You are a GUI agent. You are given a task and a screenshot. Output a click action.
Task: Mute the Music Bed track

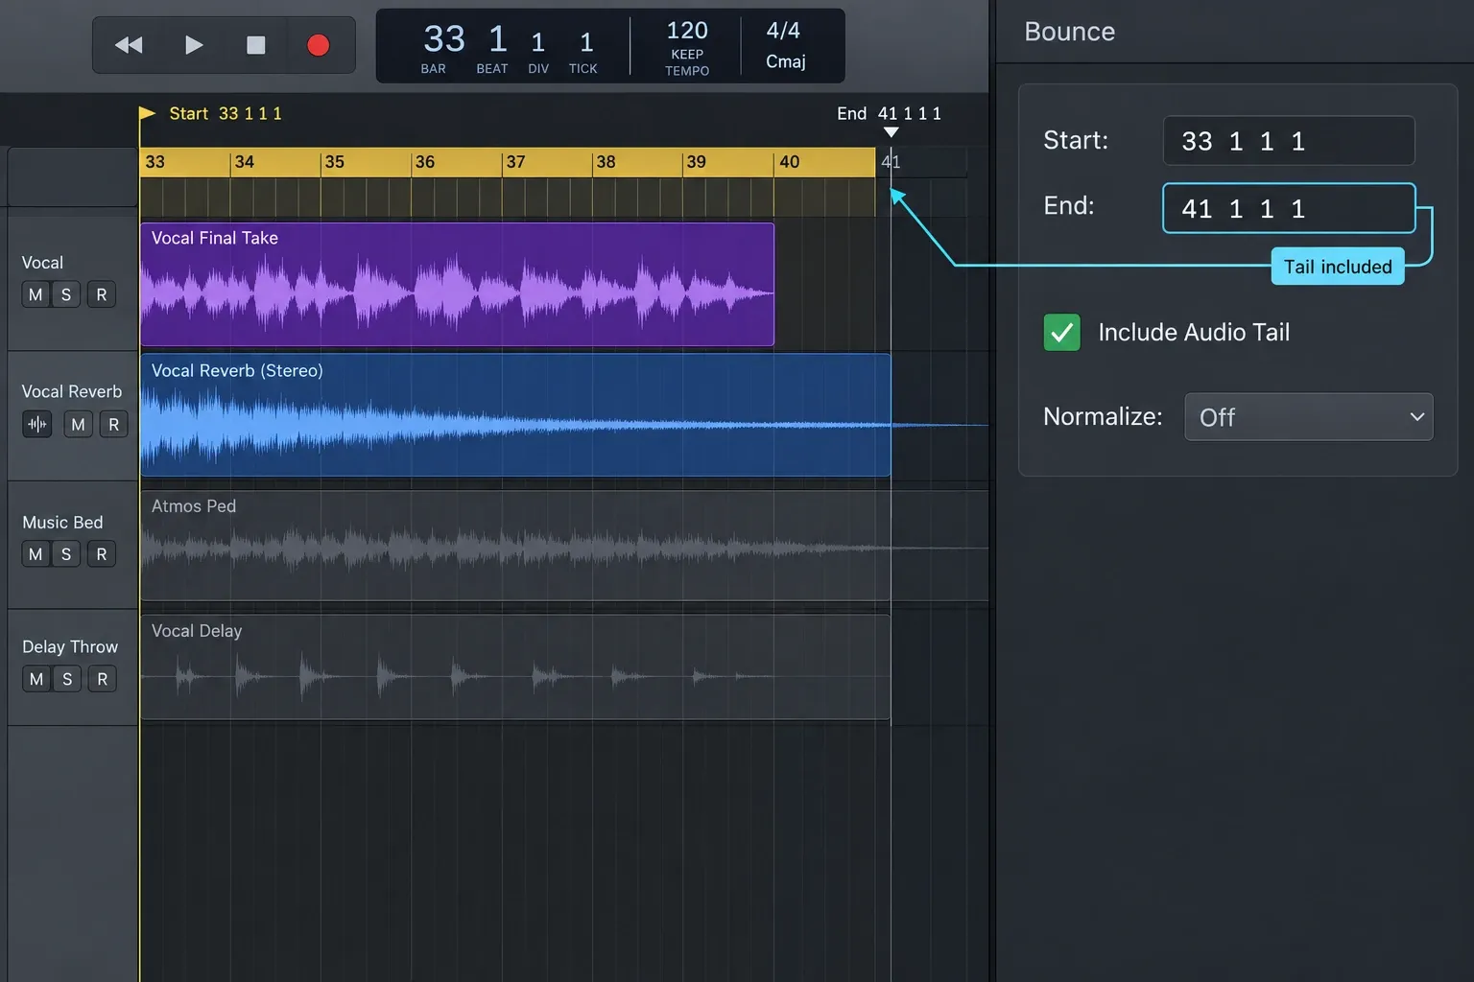[36, 554]
